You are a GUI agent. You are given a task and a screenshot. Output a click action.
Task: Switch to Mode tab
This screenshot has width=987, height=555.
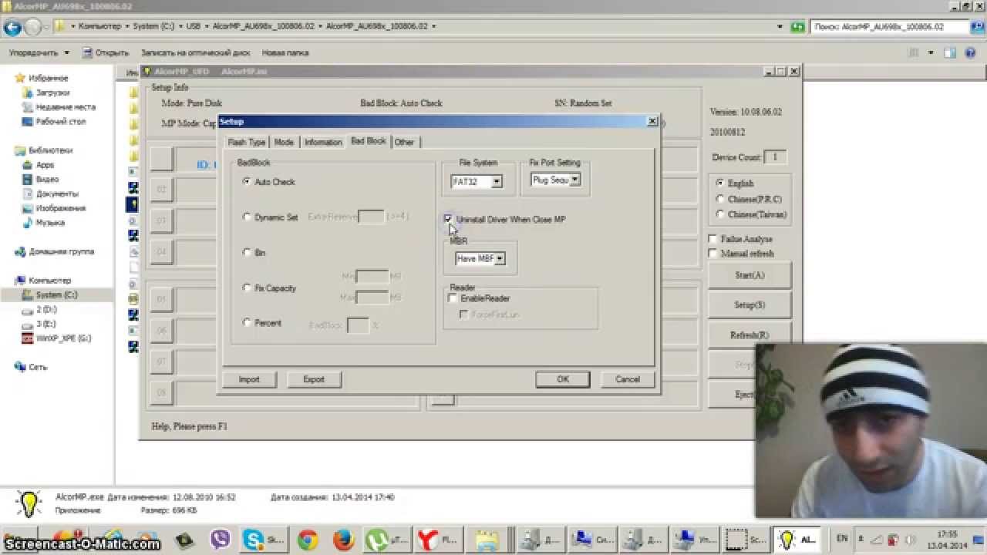(284, 143)
